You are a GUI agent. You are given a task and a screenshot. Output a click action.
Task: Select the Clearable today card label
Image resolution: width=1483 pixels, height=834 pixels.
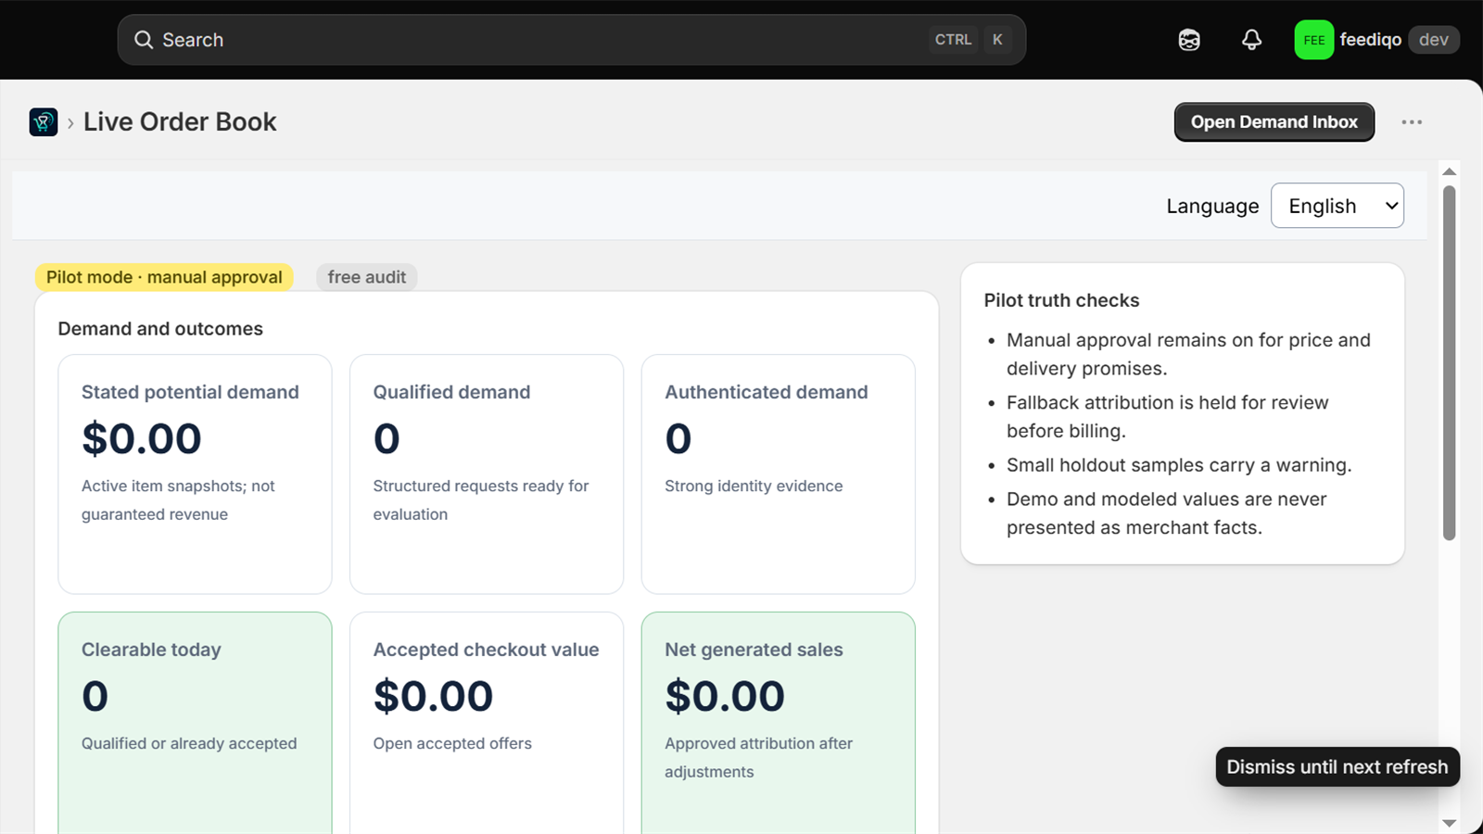pyautogui.click(x=151, y=650)
